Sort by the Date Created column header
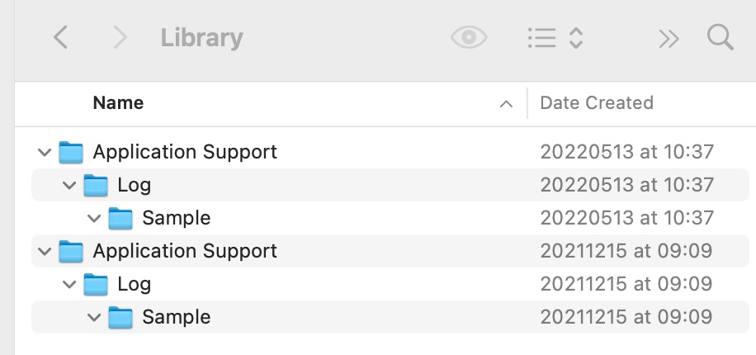 point(596,103)
